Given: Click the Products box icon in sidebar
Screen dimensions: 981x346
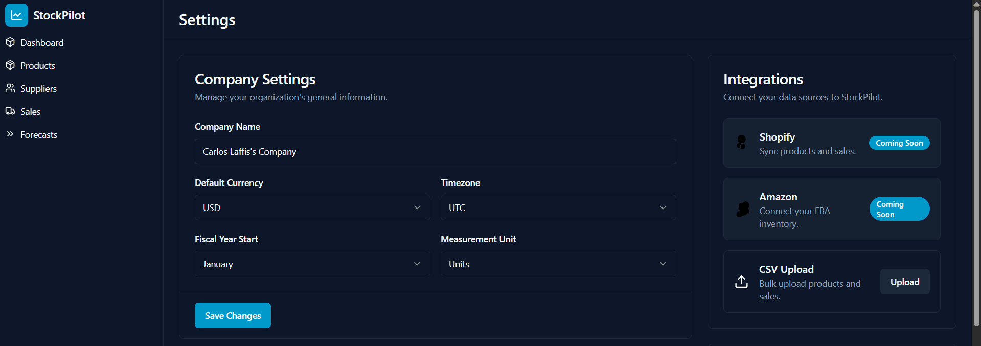Looking at the screenshot, I should coord(10,65).
